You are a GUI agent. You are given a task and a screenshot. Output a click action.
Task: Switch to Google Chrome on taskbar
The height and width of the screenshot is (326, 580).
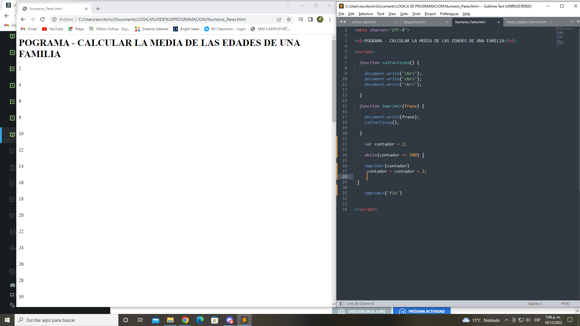tap(185, 320)
